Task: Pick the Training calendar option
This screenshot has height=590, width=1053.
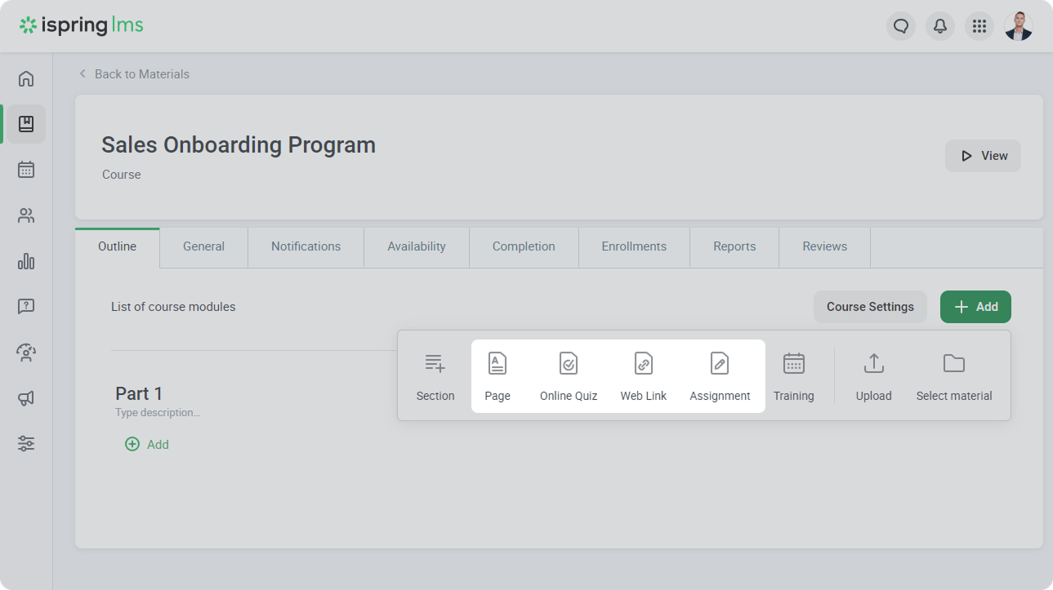Action: (x=793, y=376)
